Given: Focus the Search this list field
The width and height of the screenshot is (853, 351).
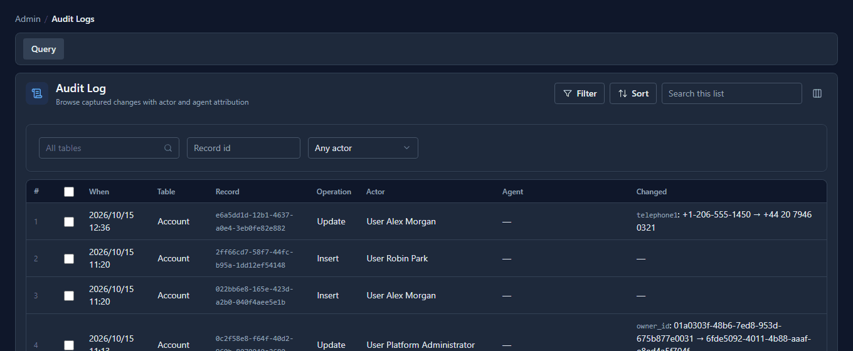Looking at the screenshot, I should pos(731,93).
